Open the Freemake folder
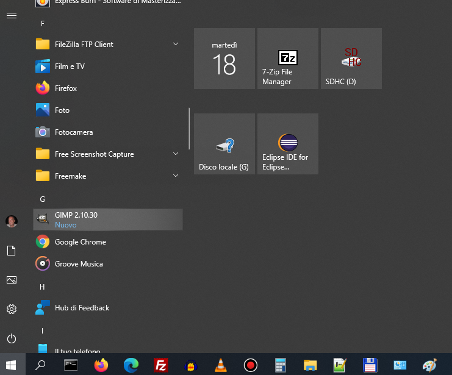This screenshot has height=375, width=452. click(108, 176)
